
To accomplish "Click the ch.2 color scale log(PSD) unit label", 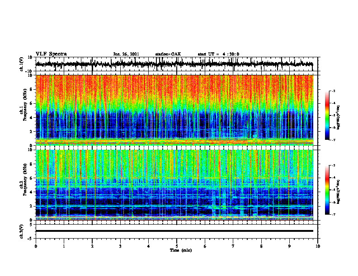I will pos(339,192).
